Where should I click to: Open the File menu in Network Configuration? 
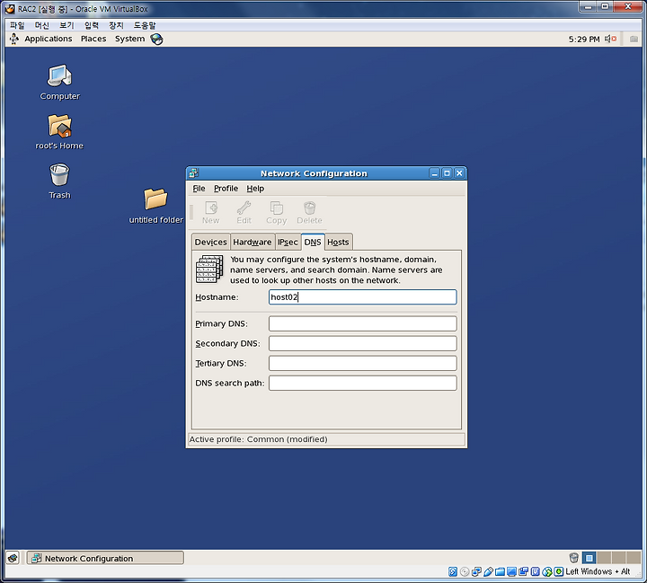tap(199, 189)
